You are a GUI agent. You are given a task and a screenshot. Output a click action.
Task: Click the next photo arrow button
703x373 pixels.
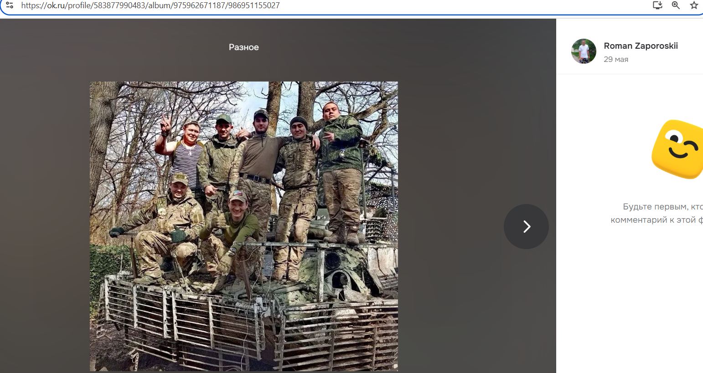526,226
